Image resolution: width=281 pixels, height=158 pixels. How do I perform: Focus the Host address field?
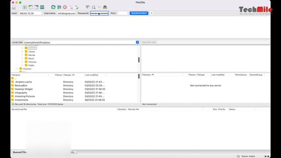click(30, 13)
